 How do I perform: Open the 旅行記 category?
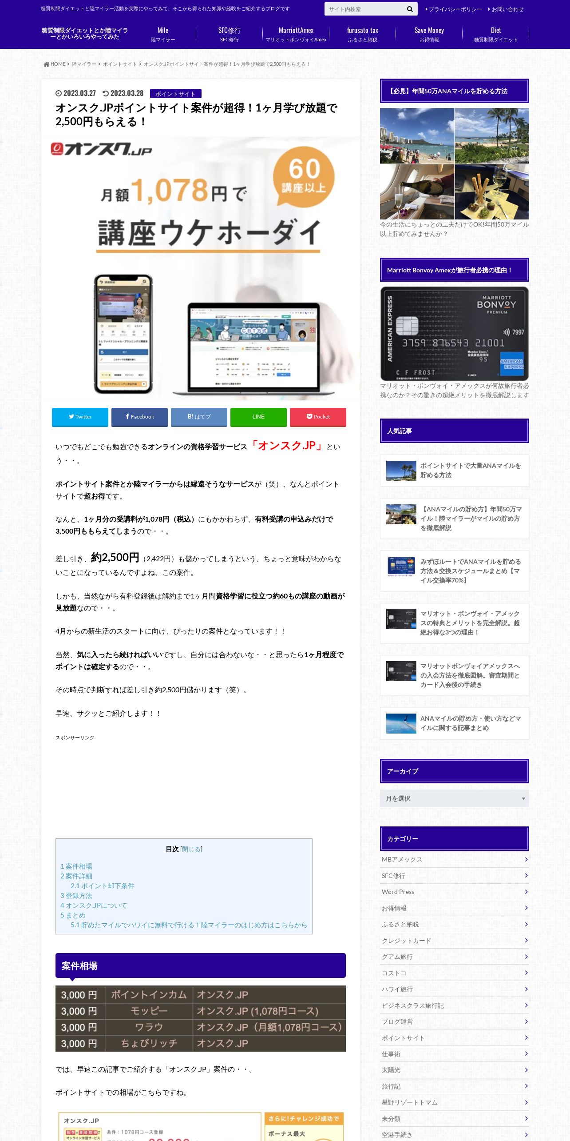pyautogui.click(x=455, y=1086)
